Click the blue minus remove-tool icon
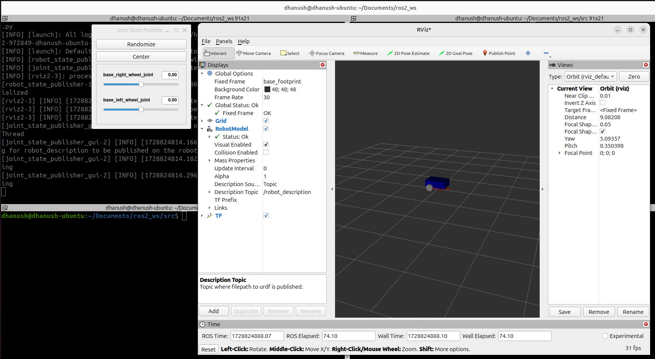 point(546,53)
